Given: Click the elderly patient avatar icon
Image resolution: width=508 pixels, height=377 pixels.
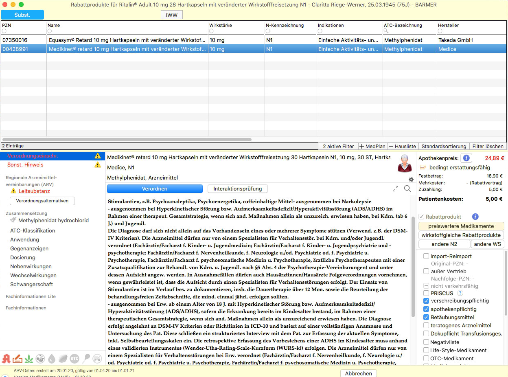Looking at the screenshot, I should 405,164.
